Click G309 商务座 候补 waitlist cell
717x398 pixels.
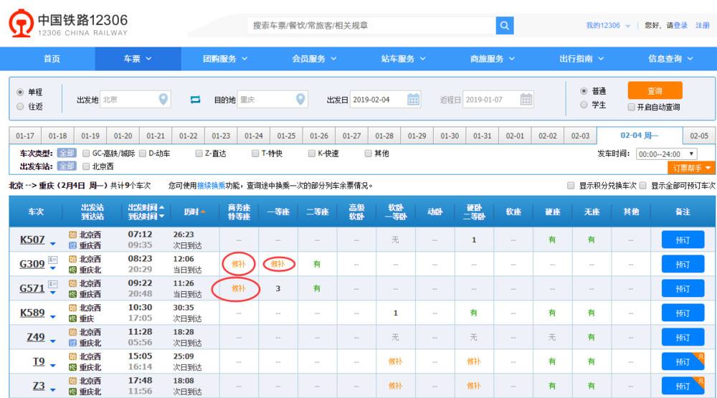[238, 264]
